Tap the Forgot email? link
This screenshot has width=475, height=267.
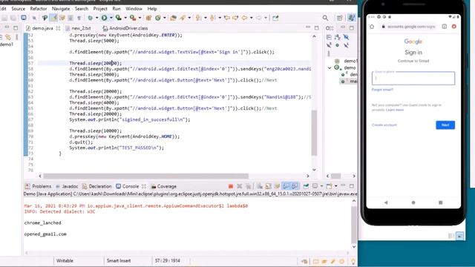pos(382,90)
